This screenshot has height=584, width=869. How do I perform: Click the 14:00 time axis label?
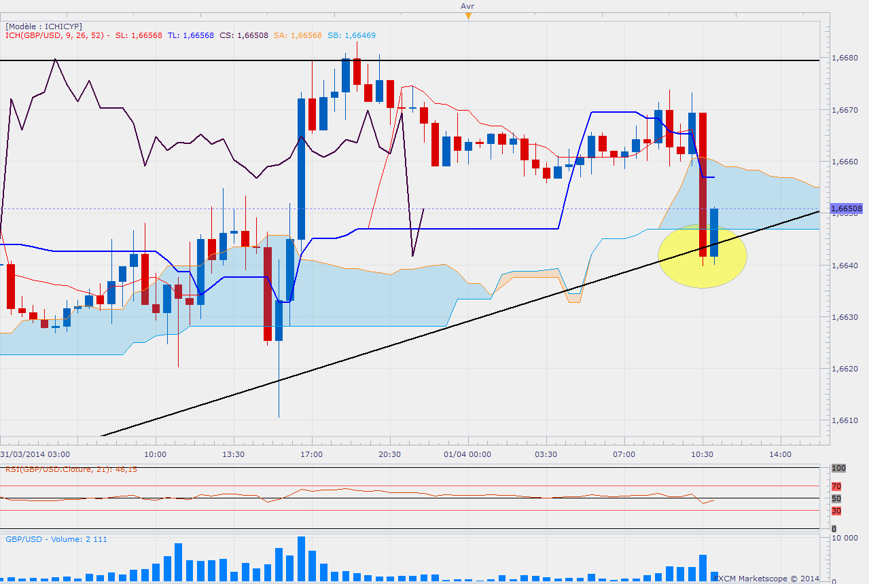[780, 454]
